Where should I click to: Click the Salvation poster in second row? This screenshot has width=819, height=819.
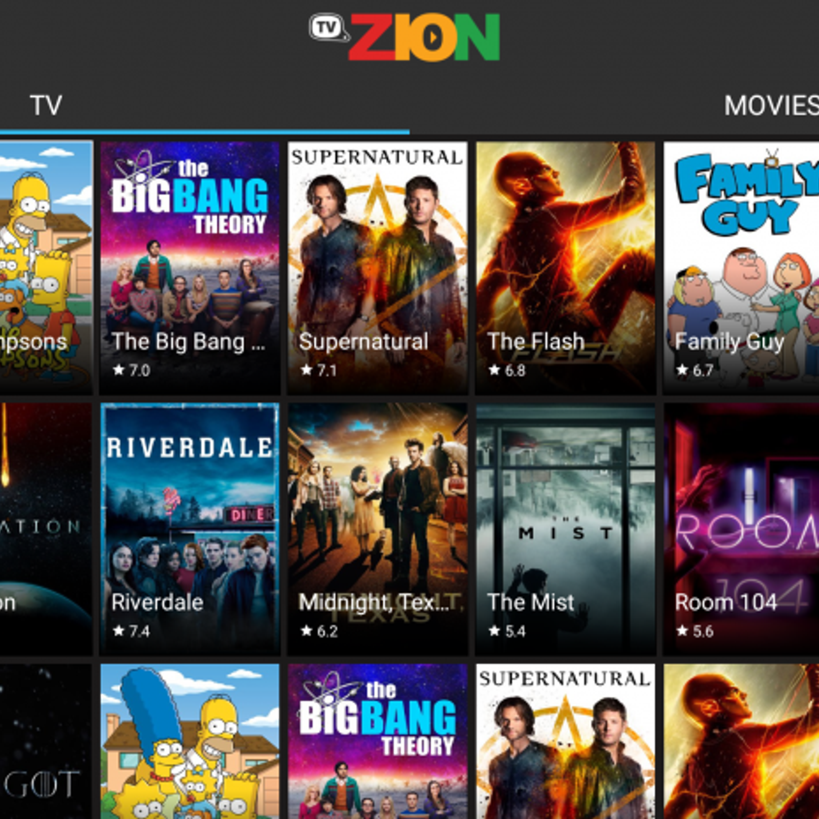tap(46, 529)
